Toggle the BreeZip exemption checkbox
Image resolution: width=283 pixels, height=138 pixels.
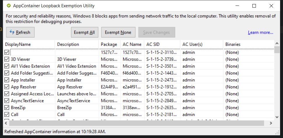[x=7, y=107]
